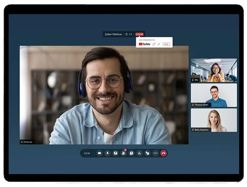247x187 pixels.
Task: Open the participants list with the red badge
Action: (123, 153)
